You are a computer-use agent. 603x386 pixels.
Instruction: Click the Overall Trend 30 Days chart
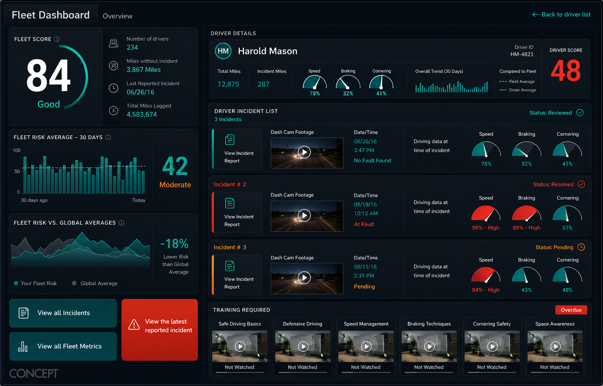(451, 87)
